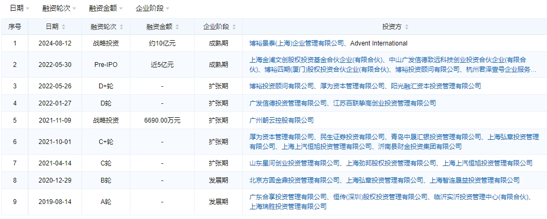This screenshot has width=547, height=219.
Task: Select date cell 2022-01-27
Action: point(55,103)
